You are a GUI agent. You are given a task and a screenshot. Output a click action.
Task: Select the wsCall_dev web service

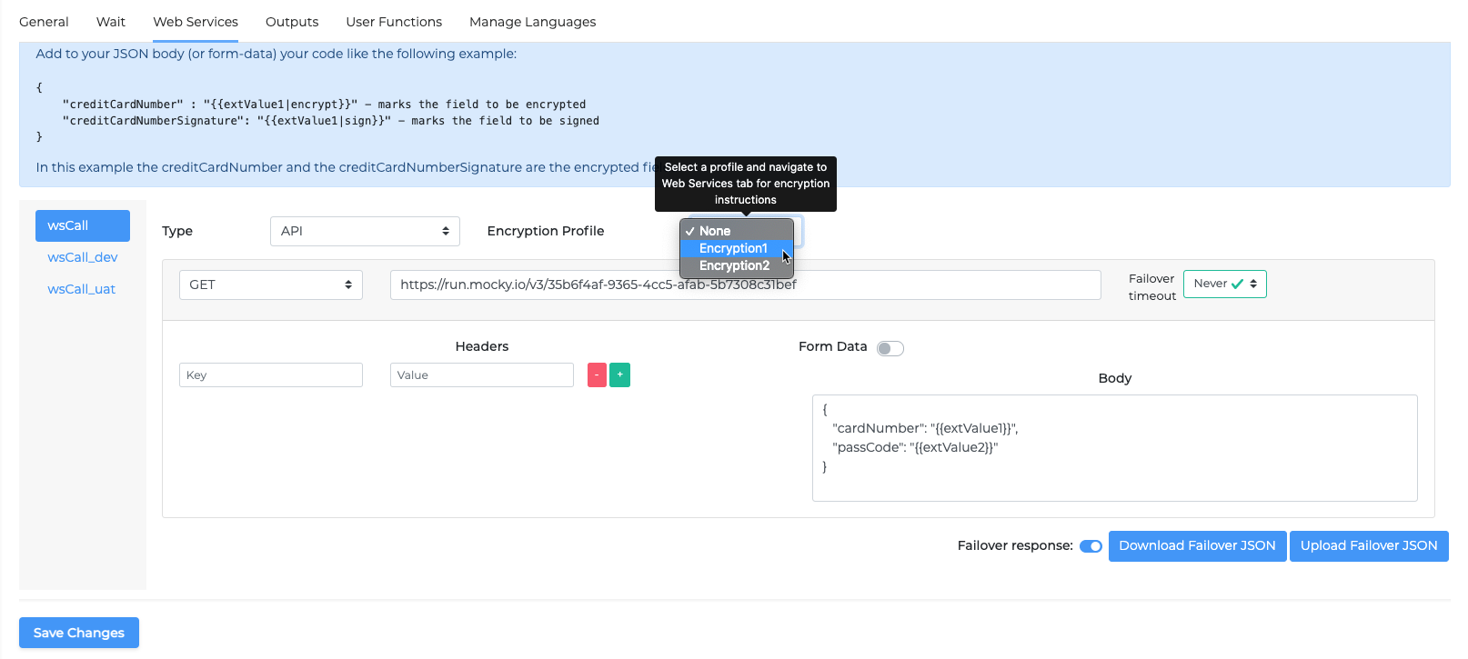(x=83, y=257)
